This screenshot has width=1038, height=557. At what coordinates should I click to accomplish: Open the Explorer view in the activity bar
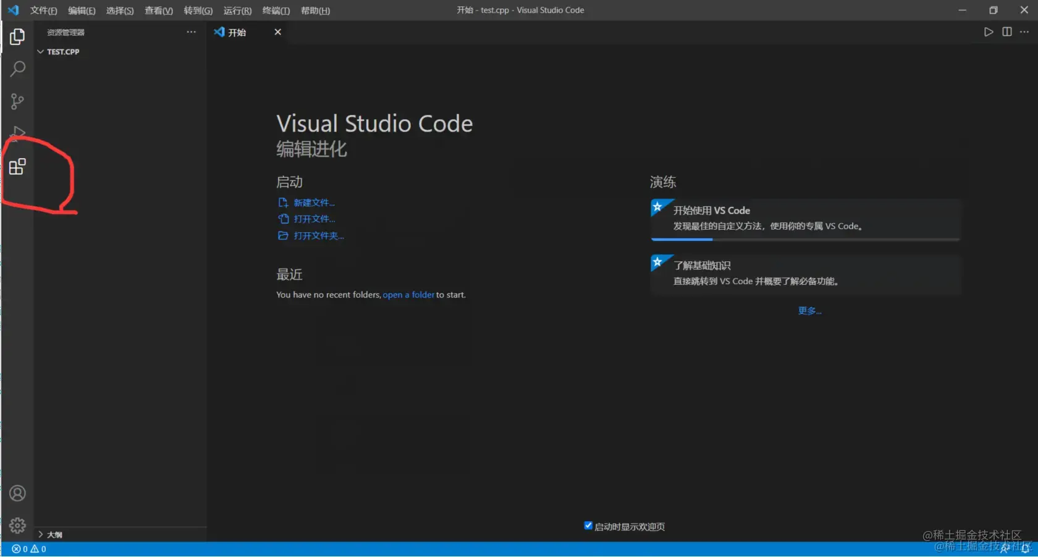[17, 37]
